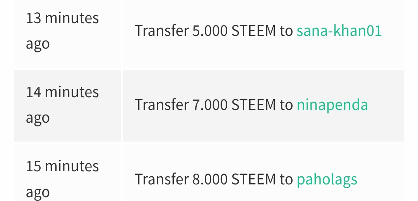The width and height of the screenshot is (418, 201).
Task: Click the word Transfer in the ninapenda row
Action: [x=162, y=105]
